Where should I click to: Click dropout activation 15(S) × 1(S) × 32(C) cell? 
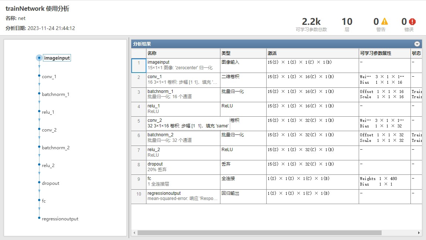pos(312,167)
